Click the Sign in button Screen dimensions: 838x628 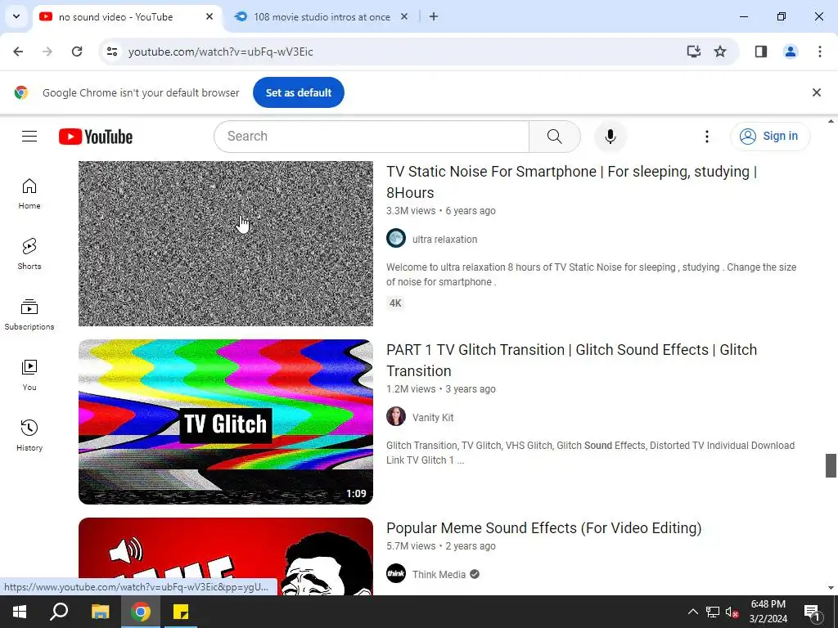pos(770,137)
